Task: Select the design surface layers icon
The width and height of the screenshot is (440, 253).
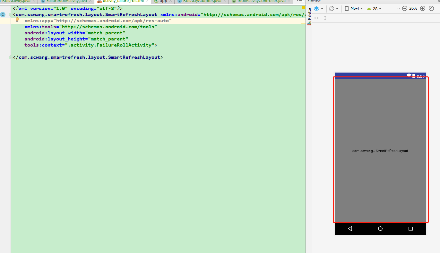Action: [317, 9]
